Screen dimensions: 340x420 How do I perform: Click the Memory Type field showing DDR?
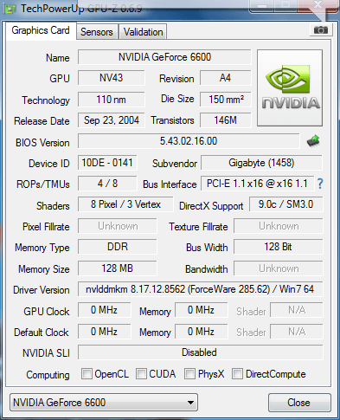pyautogui.click(x=118, y=247)
